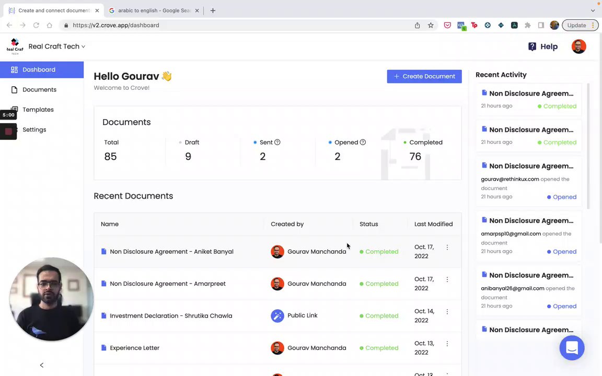Click the Recent Activity scrollbar
Screen dimensions: 602x376
(588, 146)
